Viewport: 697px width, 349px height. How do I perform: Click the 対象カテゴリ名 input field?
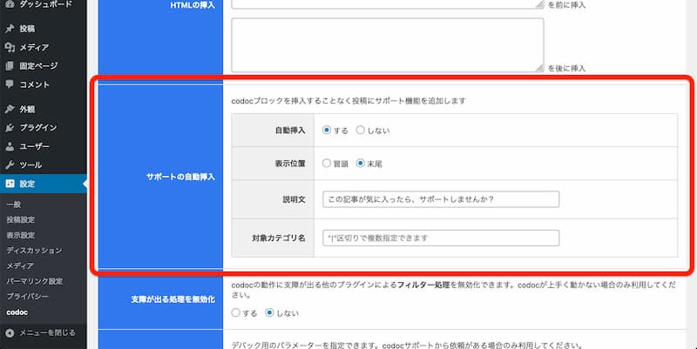441,238
